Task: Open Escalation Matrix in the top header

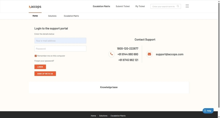Action: click(101, 6)
